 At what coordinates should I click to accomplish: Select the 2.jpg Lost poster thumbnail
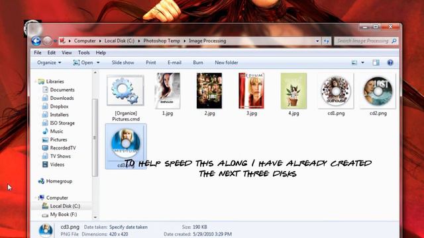coord(209,91)
